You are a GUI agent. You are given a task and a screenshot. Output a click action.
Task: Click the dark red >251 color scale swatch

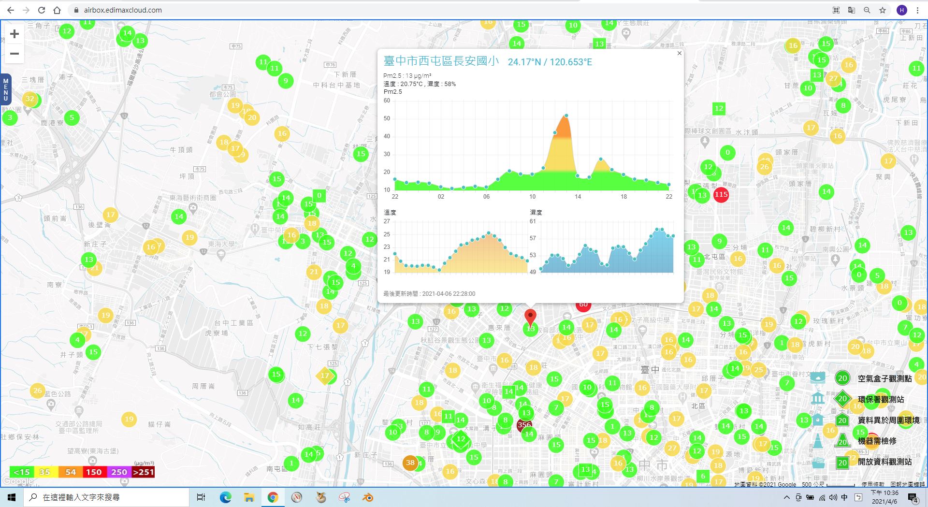[143, 472]
